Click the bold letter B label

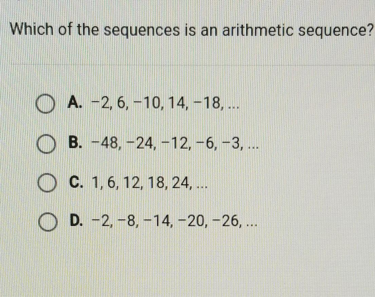[76, 142]
